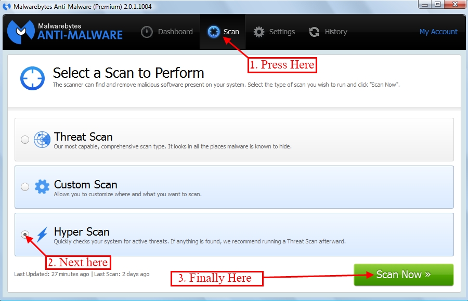Select the Custom Scan radio button
Screen dimensions: 468x301
[25, 187]
